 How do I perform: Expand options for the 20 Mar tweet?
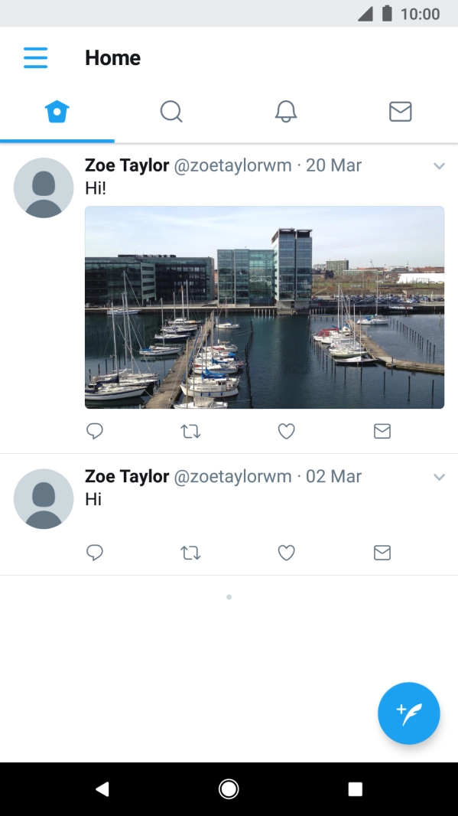point(440,165)
